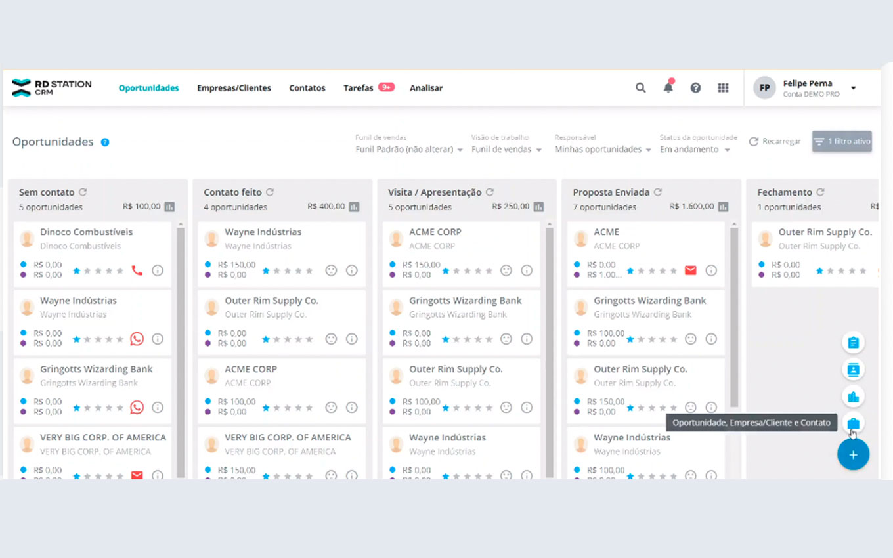Screen dimensions: 893x558
Task: Open the chart icon in Contato feito column
Action: tap(354, 207)
